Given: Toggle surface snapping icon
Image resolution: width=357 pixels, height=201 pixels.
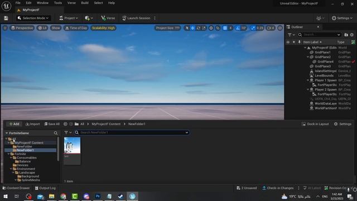Looking at the screenshot, I should [218, 28].
